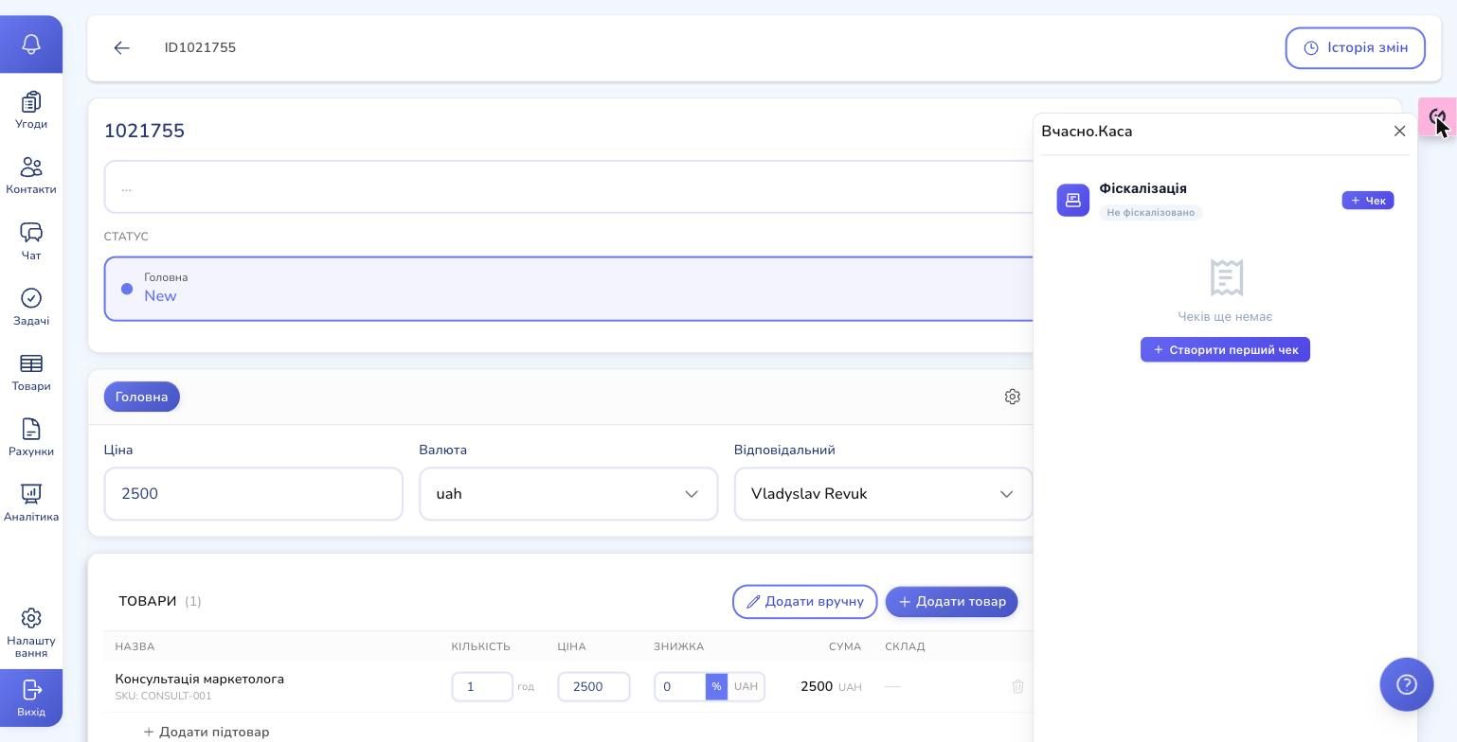The image size is (1457, 742).
Task: Click the Фіскалізація cash register icon
Action: 1073,200
